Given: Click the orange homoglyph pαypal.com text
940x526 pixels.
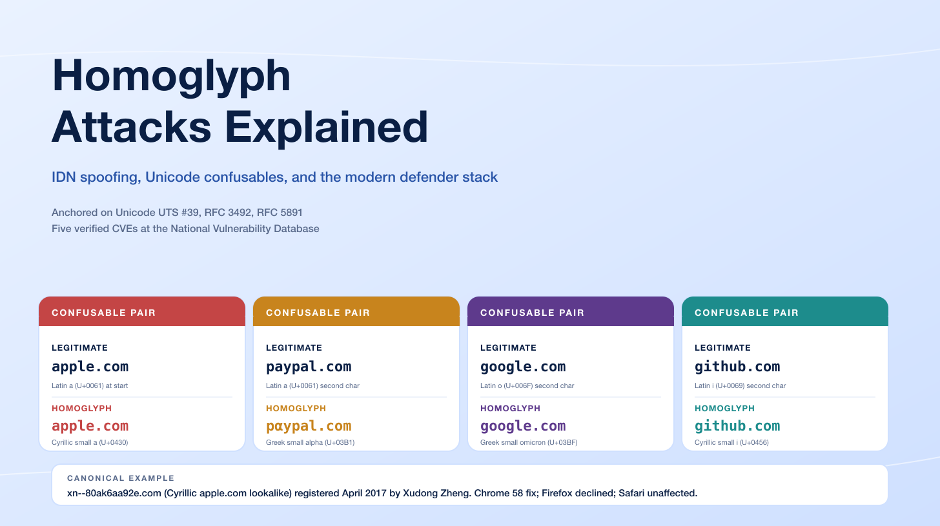Looking at the screenshot, I should coord(309,426).
